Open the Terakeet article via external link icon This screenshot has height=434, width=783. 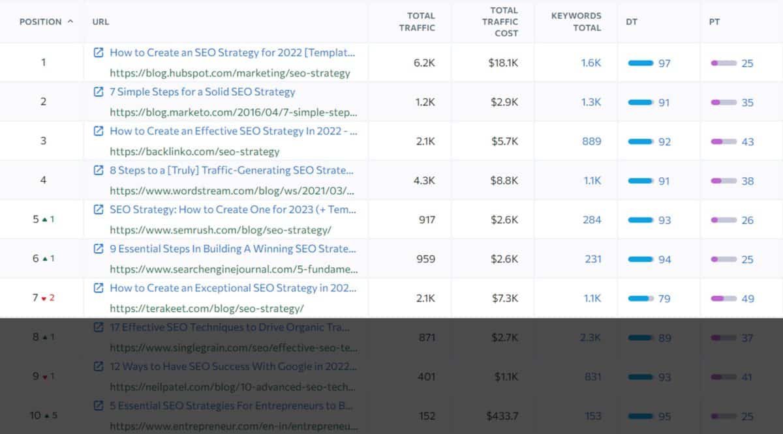[98, 288]
